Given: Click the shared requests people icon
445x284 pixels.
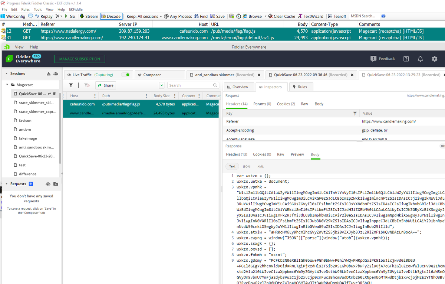Looking at the screenshot, I should click(x=48, y=184).
